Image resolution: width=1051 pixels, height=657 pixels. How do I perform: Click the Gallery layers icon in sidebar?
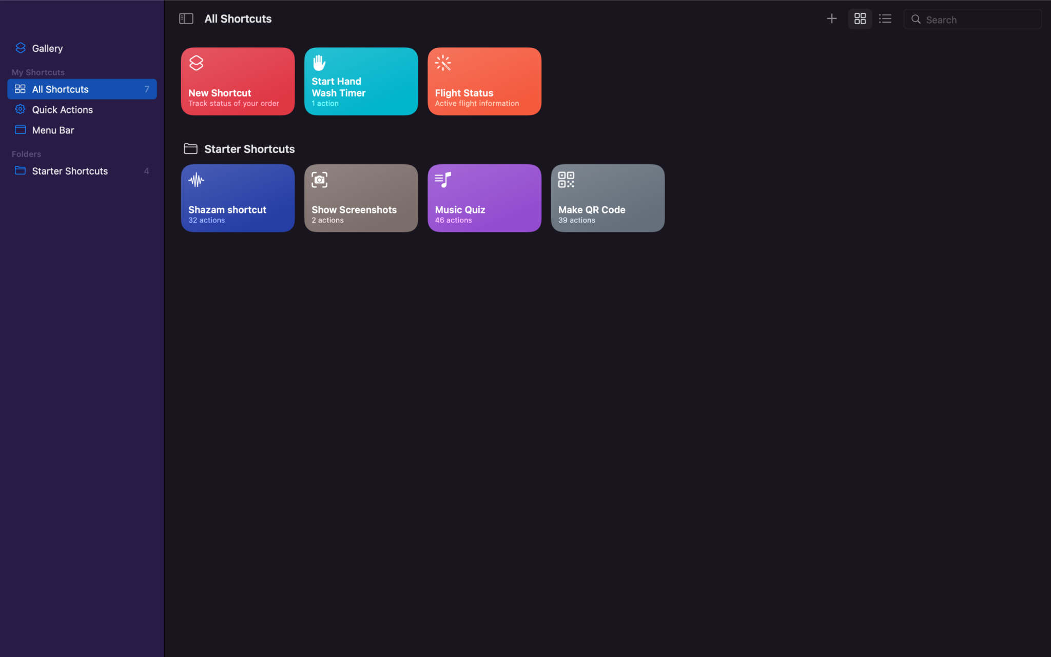point(21,48)
